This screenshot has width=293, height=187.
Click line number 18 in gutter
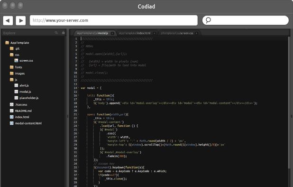(x=75, y=103)
